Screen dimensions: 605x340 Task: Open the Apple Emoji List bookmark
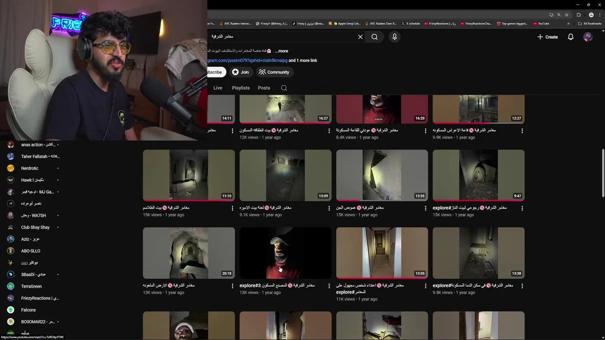coord(347,24)
